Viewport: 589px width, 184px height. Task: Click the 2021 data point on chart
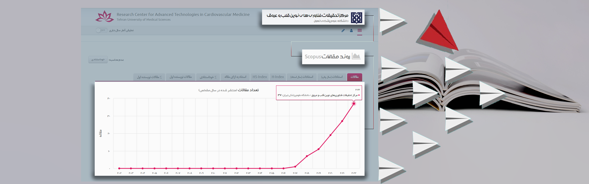click(x=342, y=121)
